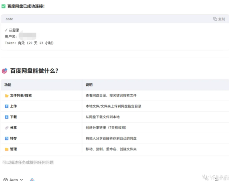Click the 百度网盘已成功连接! message text
This screenshot has width=229, height=181.
26,6
